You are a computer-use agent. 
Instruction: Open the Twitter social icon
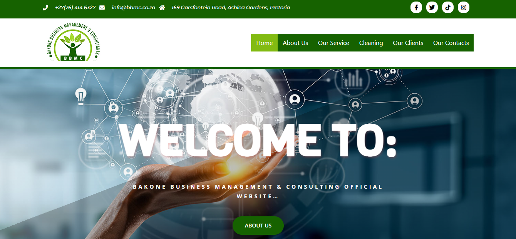(432, 7)
